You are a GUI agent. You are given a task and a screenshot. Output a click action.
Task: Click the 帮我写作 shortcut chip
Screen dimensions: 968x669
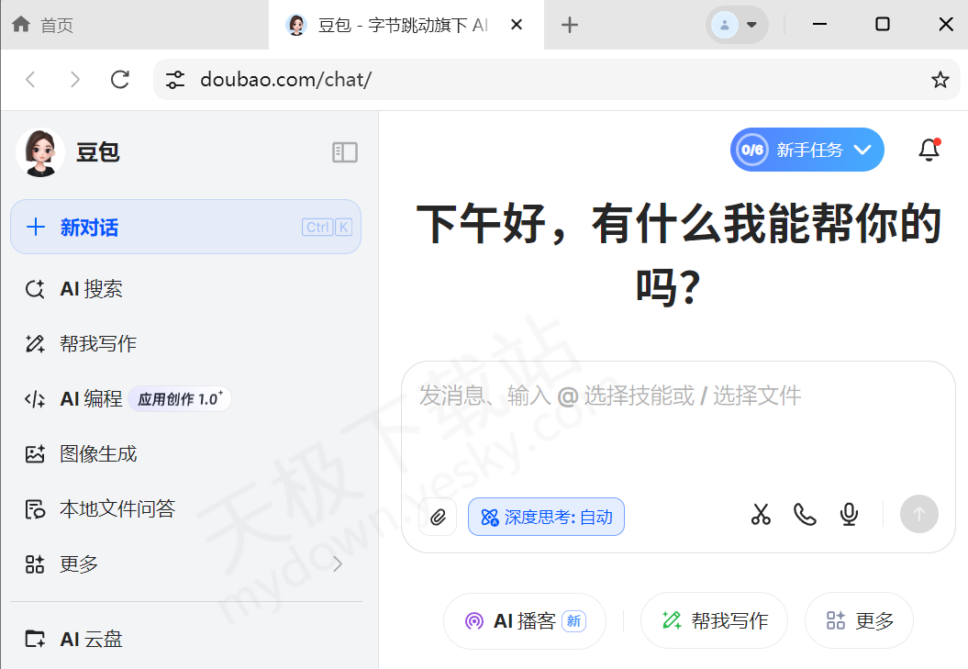[714, 620]
